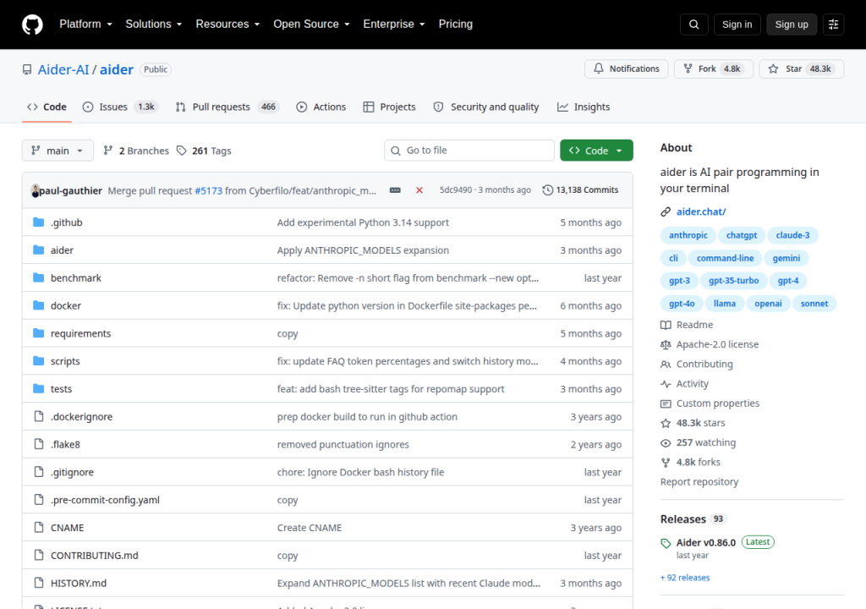Click the red failed status X icon
This screenshot has width=866, height=609.
[419, 190]
